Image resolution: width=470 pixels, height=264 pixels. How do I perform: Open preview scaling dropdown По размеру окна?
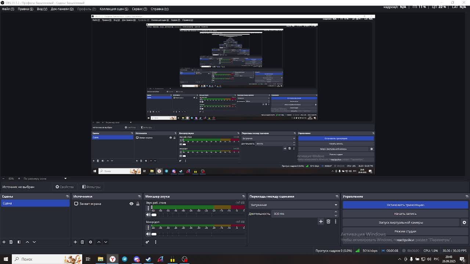[x=46, y=179]
